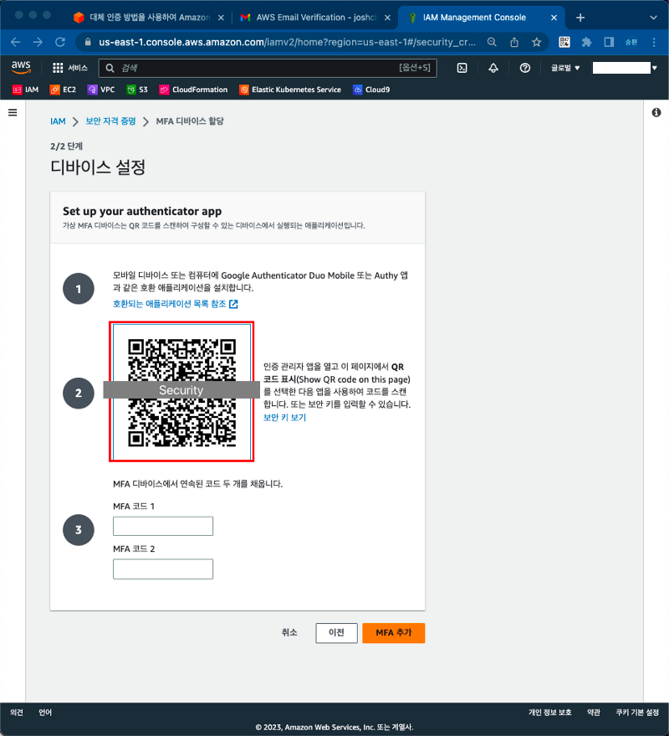
Task: Go back in browser history
Action: [x=16, y=42]
